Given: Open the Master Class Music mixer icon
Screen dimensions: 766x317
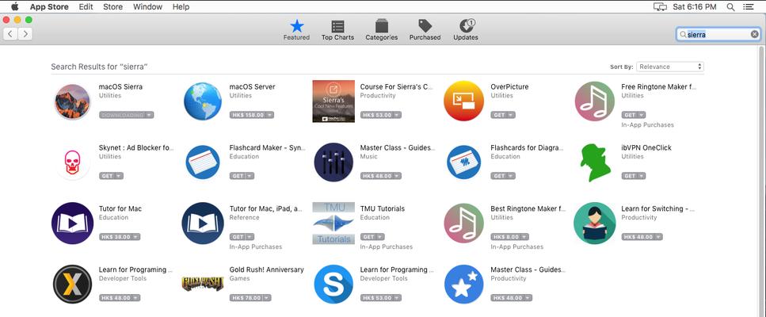Looking at the screenshot, I should click(333, 162).
